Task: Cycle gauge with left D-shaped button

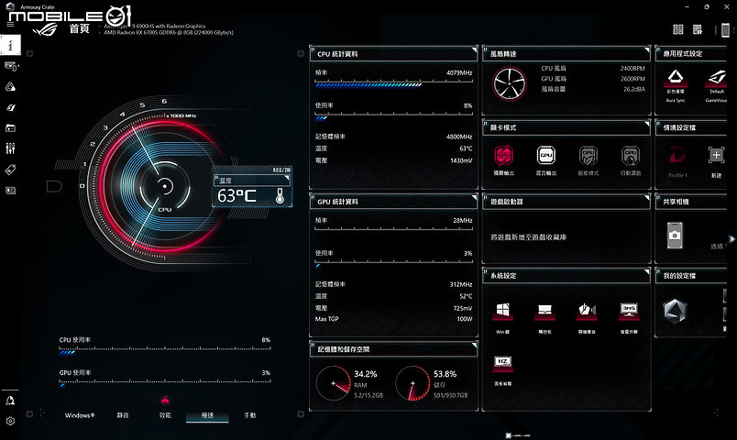Action: 54,187
